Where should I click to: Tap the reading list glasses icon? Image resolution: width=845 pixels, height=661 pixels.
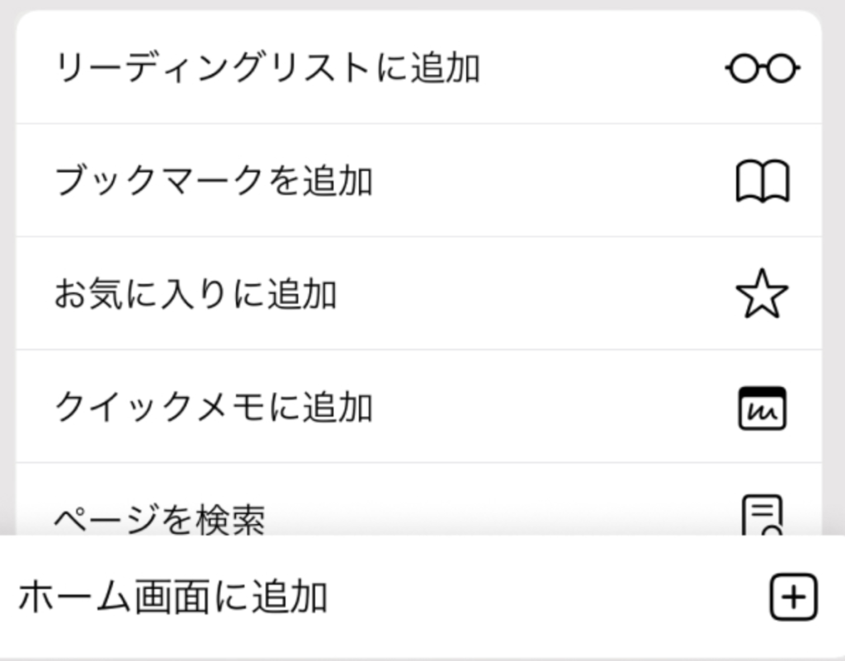click(x=762, y=68)
